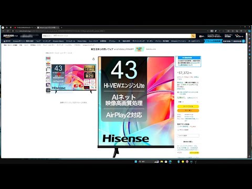
Task: Click the enlarged Hisense 43 TV image
Action: (x=136, y=107)
